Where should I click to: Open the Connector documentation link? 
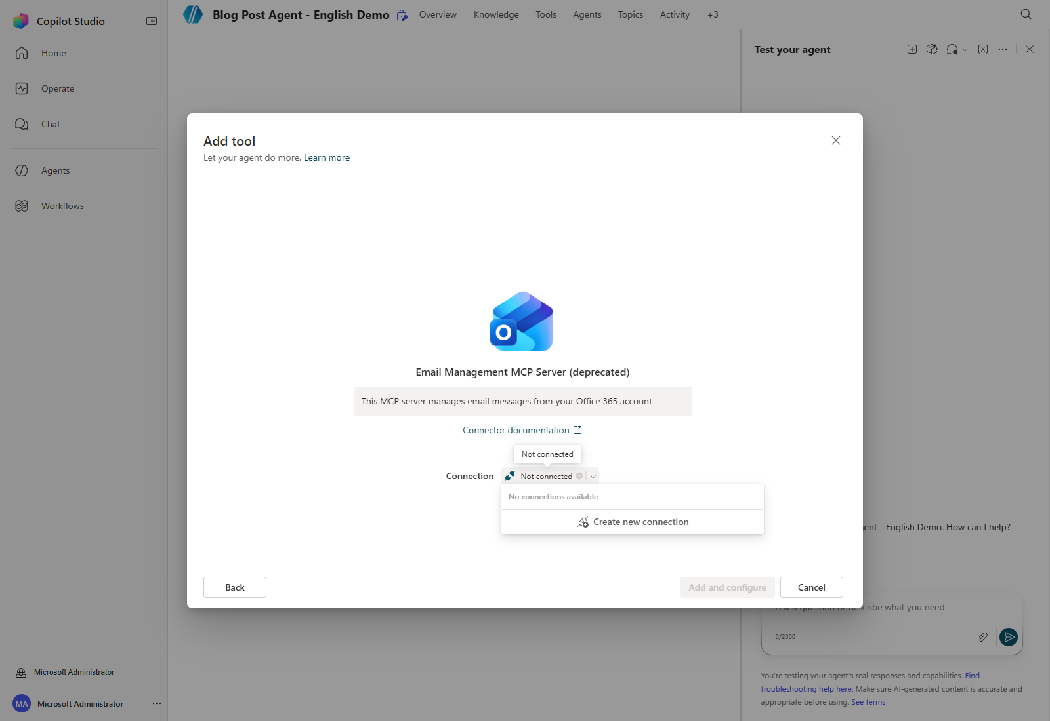coord(516,430)
